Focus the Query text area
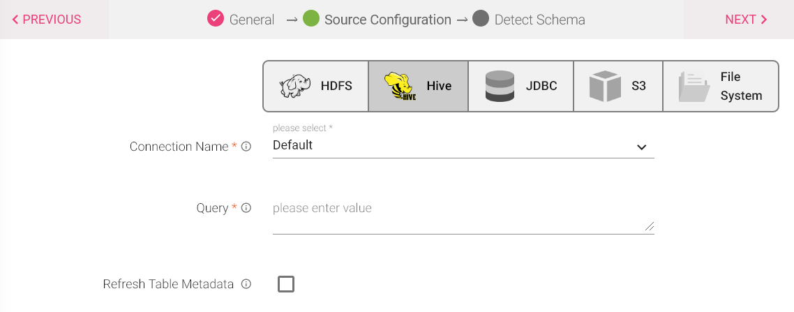 pyautogui.click(x=463, y=216)
